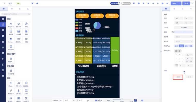
Task: Open the map pin category in sidebar
Action: pyautogui.click(x=3, y=53)
